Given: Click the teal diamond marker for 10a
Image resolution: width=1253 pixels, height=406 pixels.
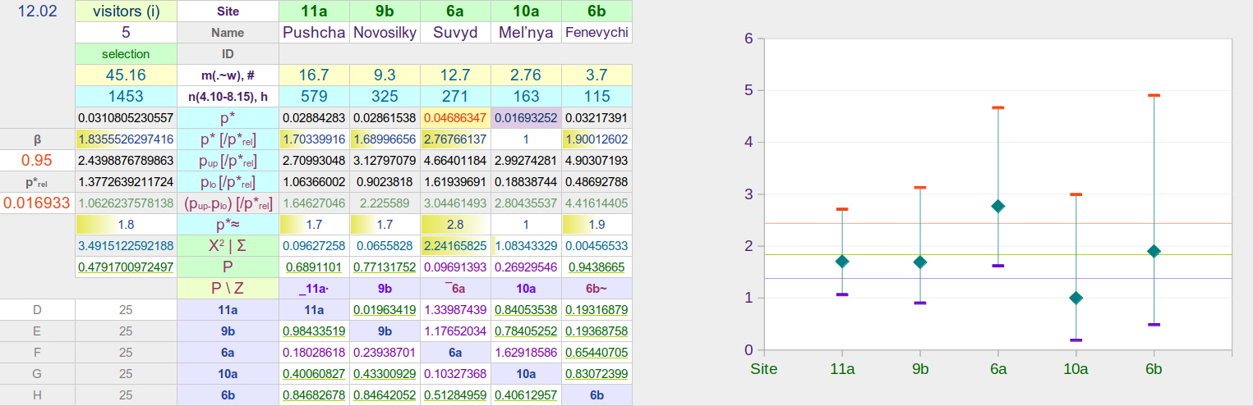Looking at the screenshot, I should (x=1076, y=298).
